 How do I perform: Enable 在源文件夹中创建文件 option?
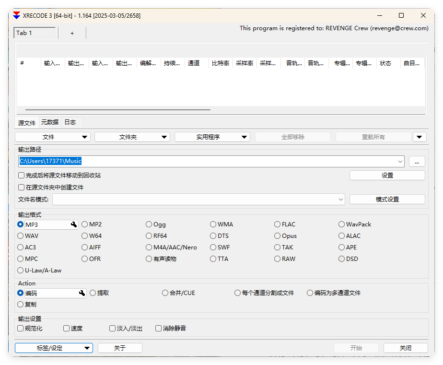(21, 187)
